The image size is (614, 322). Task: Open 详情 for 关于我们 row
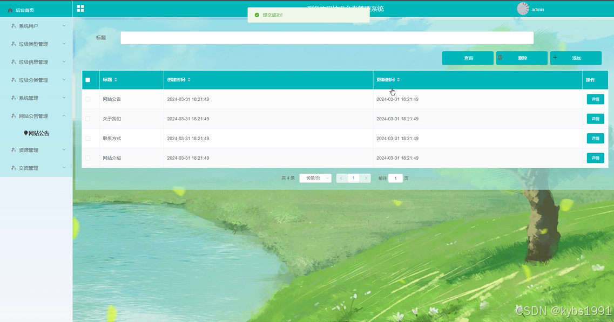(595, 119)
